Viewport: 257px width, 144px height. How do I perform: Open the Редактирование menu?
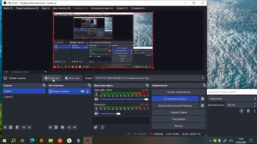click(27, 8)
